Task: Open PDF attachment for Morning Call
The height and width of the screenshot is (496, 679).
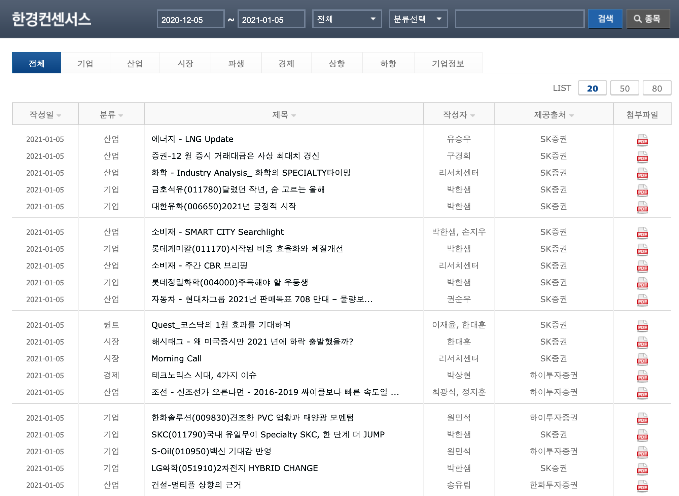Action: click(642, 359)
